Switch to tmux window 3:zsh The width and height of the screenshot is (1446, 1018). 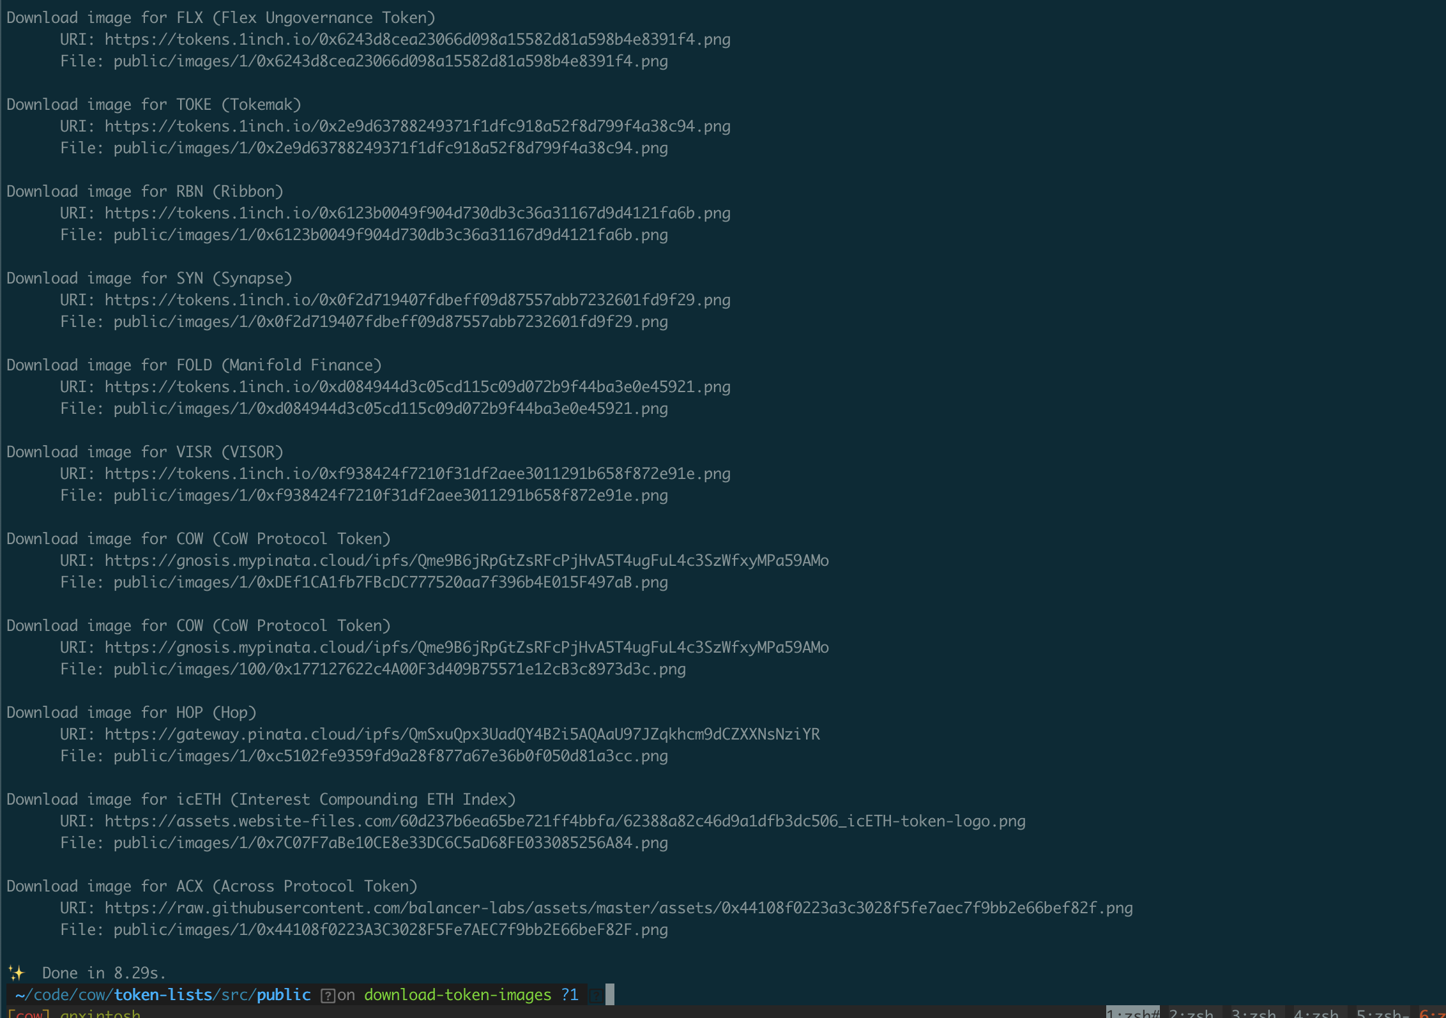1253,1013
